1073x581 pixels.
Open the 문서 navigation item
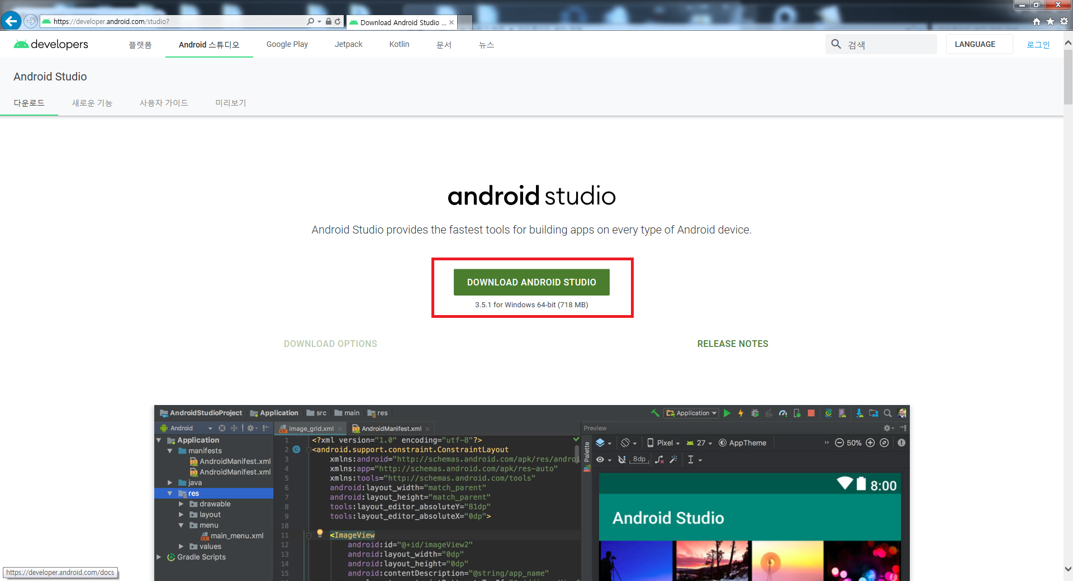(x=444, y=45)
